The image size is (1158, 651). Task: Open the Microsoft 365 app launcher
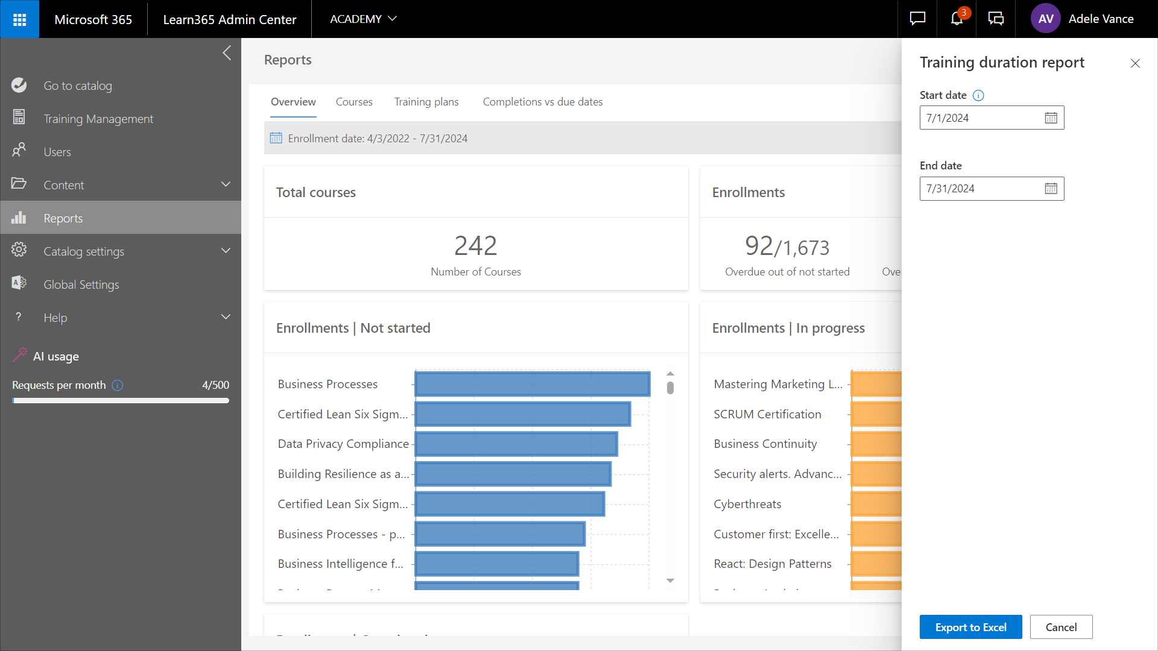[x=19, y=19]
